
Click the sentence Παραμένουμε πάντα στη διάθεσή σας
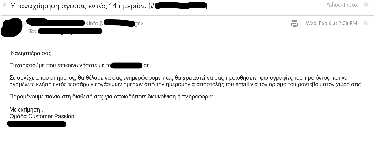pyautogui.click(x=112, y=97)
